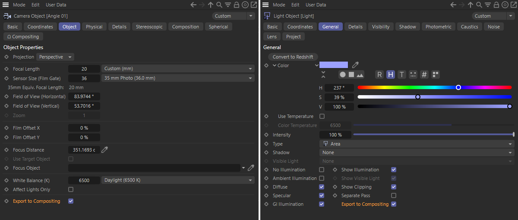Open Caustics tab of Light object

(469, 27)
